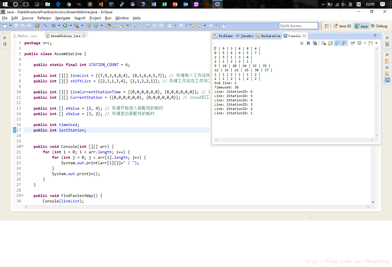Open the Back navigation history dropdown
Viewport: 392px width, 267px height.
pos(205,26)
